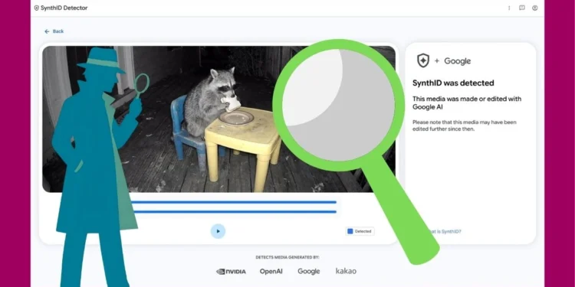Screen dimensions: 575x287
Task: Click the Google wordmark in results panel
Action: pos(457,61)
